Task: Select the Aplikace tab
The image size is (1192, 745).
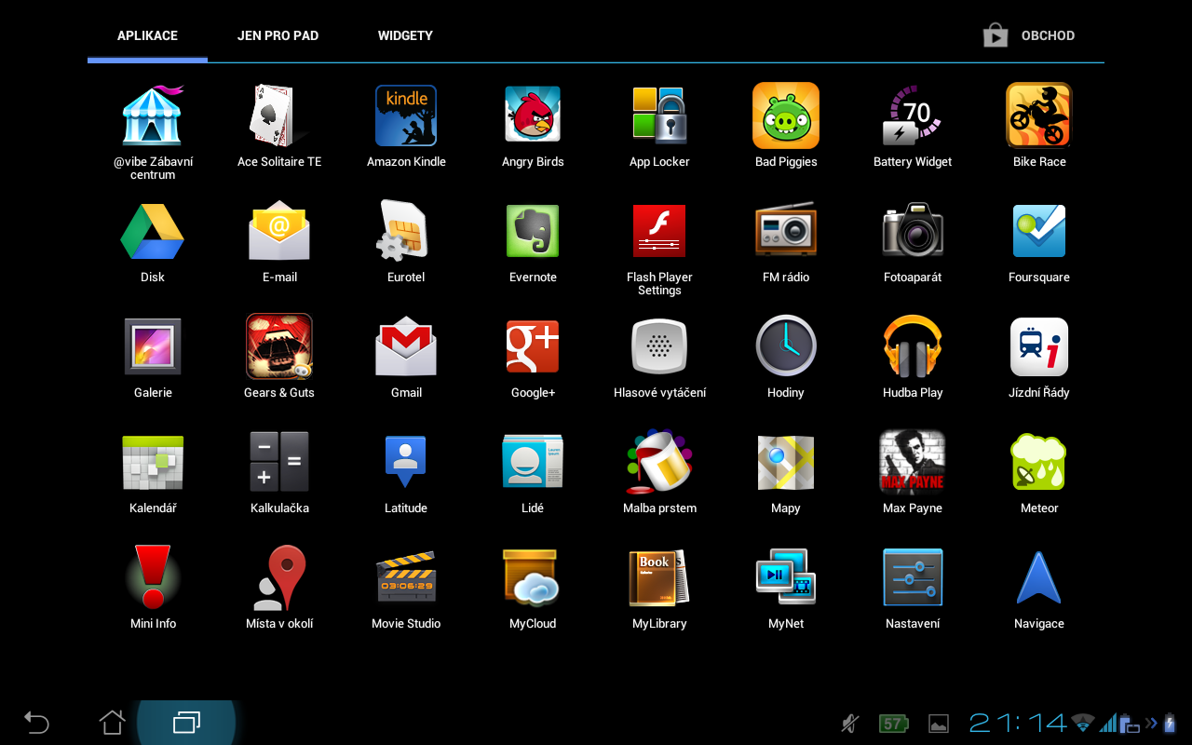Action: pyautogui.click(x=147, y=35)
